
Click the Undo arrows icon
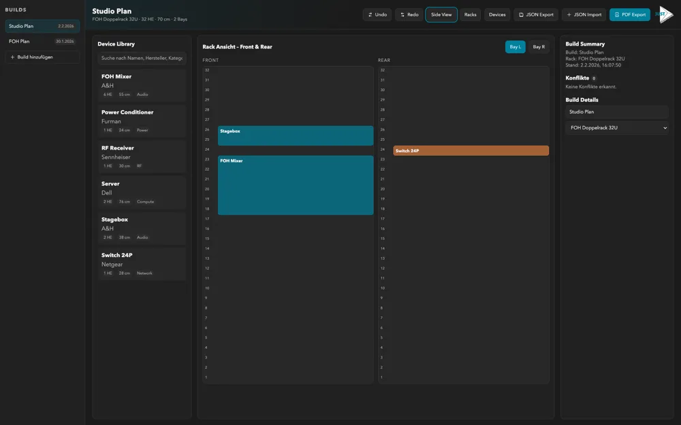click(370, 13)
